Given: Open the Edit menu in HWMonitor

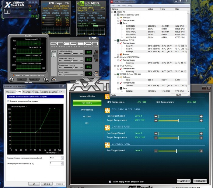Looking at the screenshot, I should [118, 6].
